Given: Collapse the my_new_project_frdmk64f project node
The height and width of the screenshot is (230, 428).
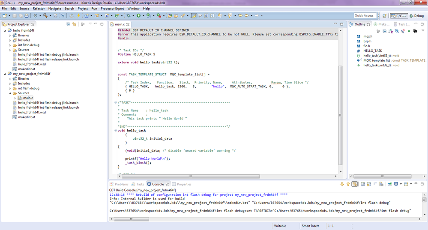Looking at the screenshot, I should pyautogui.click(x=5, y=74).
